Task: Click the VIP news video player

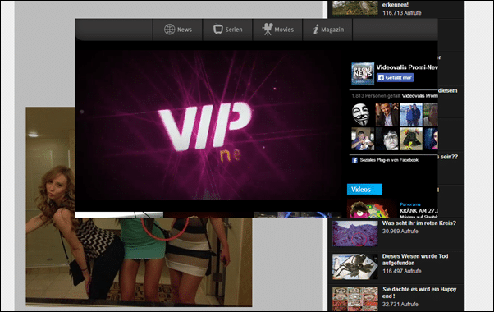Action: [209, 126]
